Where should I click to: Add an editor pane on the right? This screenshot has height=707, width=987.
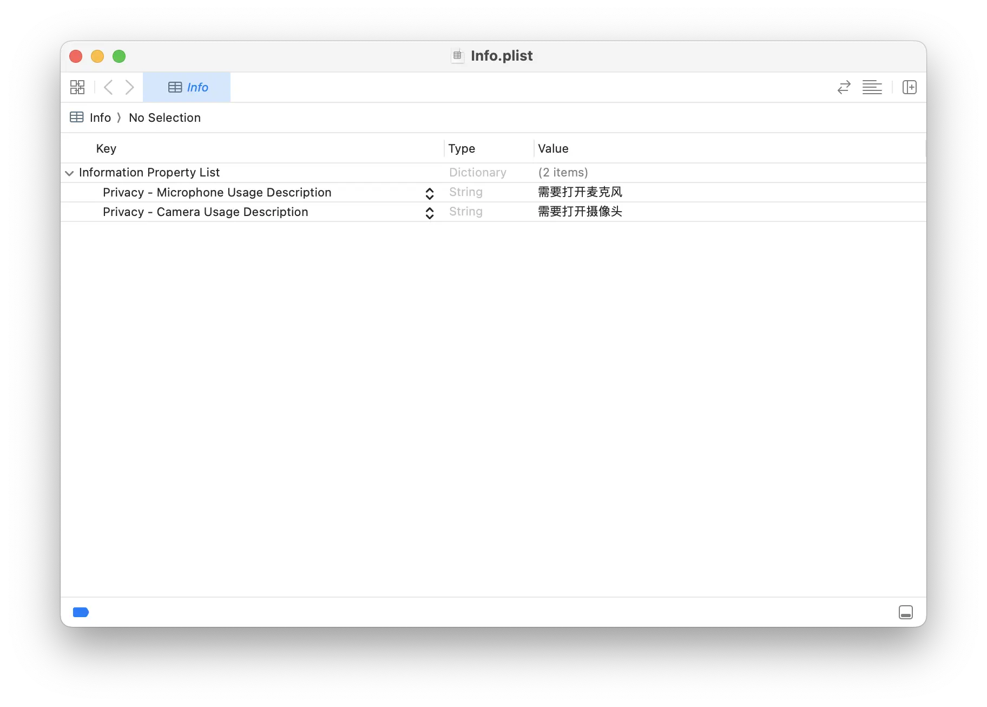(910, 87)
